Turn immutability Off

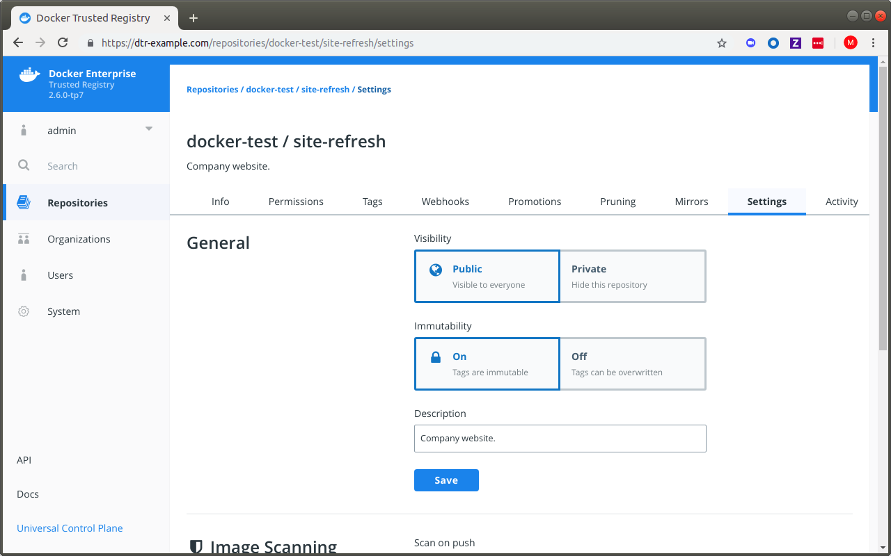click(632, 363)
